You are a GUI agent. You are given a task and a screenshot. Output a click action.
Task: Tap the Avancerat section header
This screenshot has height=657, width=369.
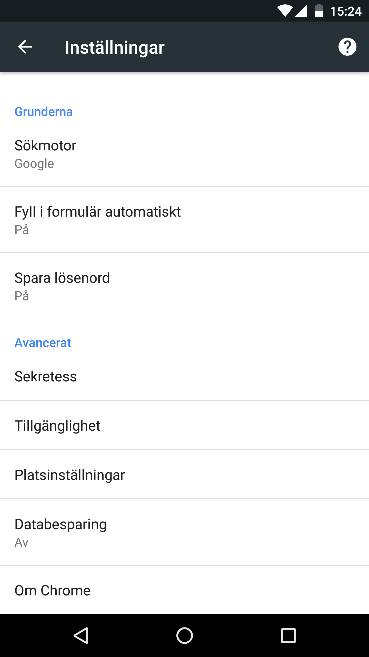(x=43, y=343)
